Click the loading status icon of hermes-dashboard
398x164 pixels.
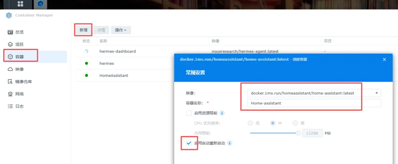click(87, 51)
